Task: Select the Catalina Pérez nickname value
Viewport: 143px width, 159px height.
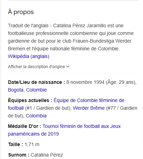Action: (x=47, y=155)
